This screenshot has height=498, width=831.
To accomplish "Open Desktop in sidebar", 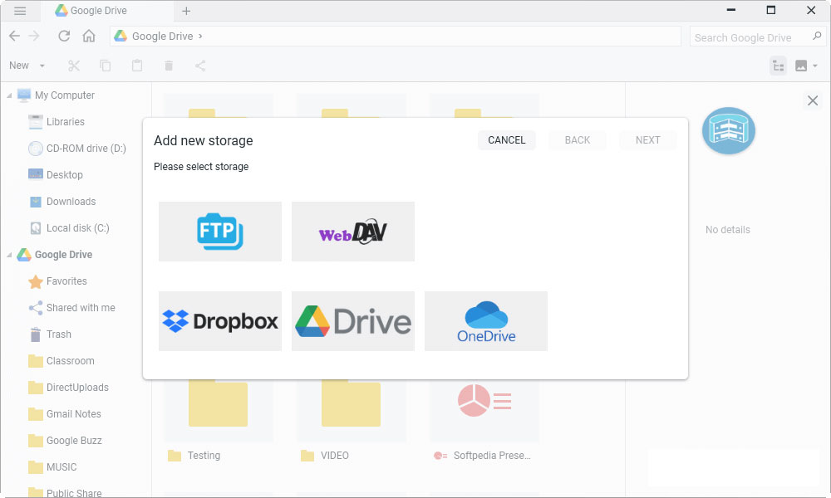I will pyautogui.click(x=64, y=174).
